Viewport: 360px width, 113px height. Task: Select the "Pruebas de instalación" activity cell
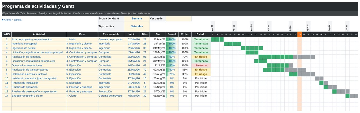[x=39, y=83]
